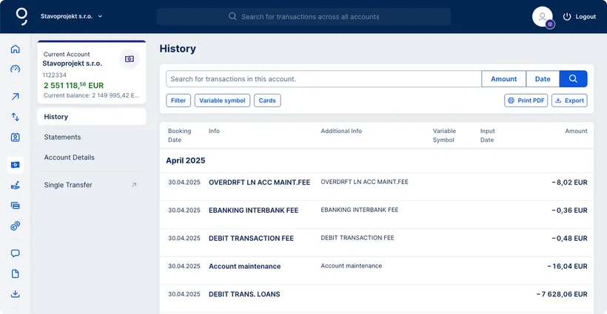This screenshot has width=607, height=314.
Task: Click the Additional Info column header
Action: [x=341, y=131]
